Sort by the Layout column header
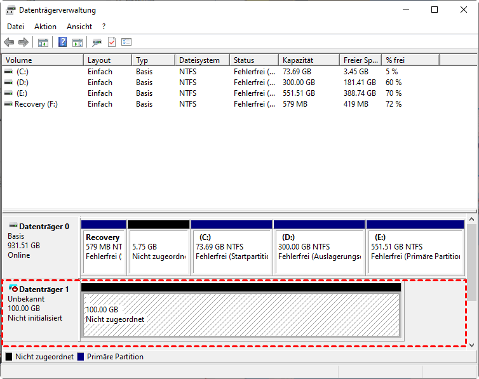479x379 pixels. 108,60
